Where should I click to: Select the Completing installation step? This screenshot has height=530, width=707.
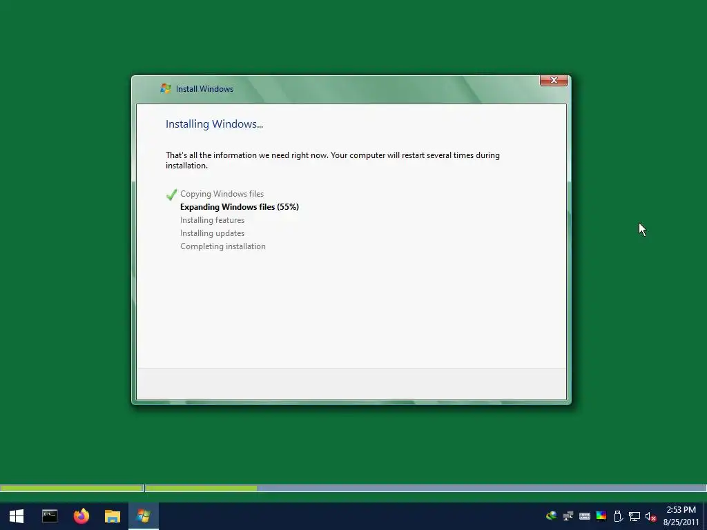[x=223, y=246]
